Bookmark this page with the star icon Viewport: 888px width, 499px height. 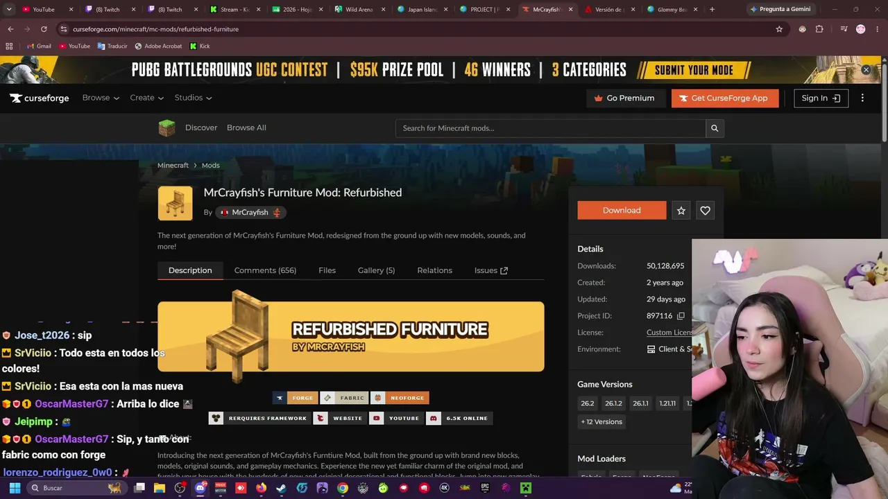(779, 29)
